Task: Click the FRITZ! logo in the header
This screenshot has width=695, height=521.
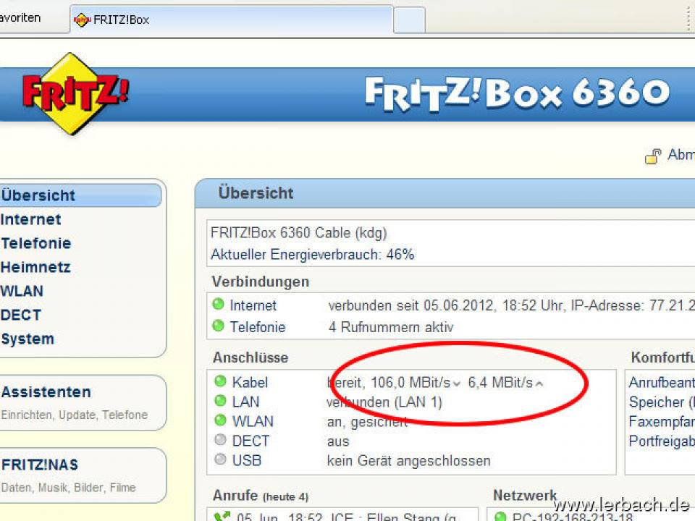Action: [x=75, y=93]
